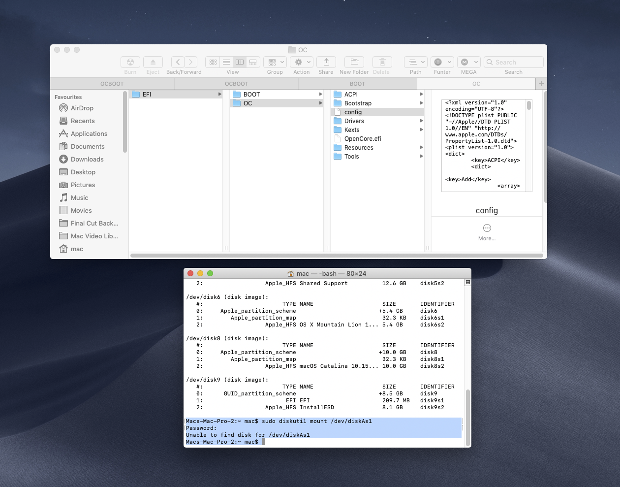
Task: Click the More... preview button
Action: point(487,232)
